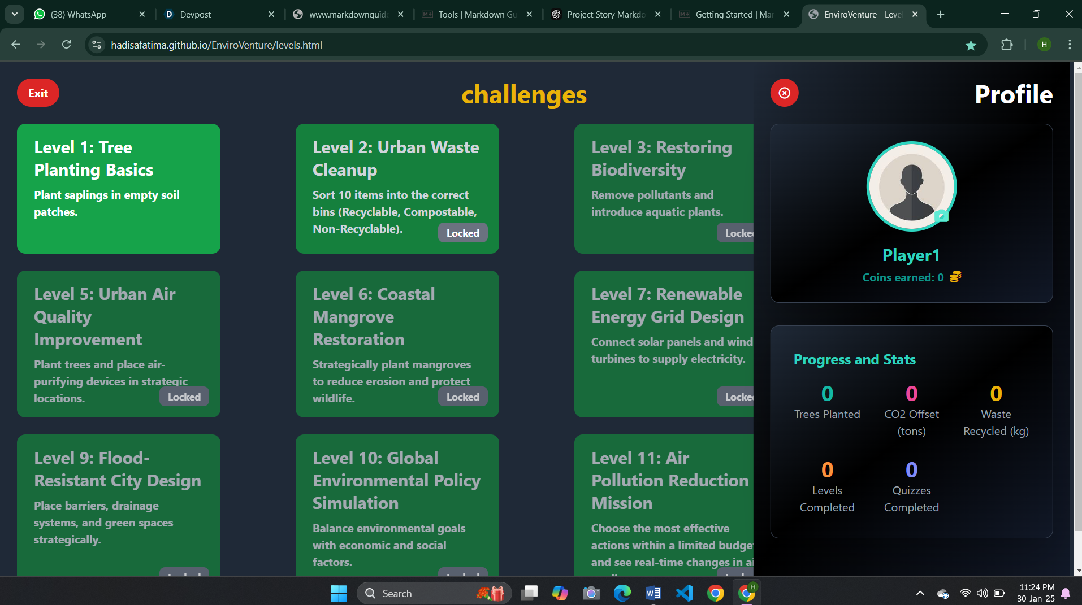The height and width of the screenshot is (605, 1082).
Task: Click the Progress and Stats heading
Action: pyautogui.click(x=855, y=359)
